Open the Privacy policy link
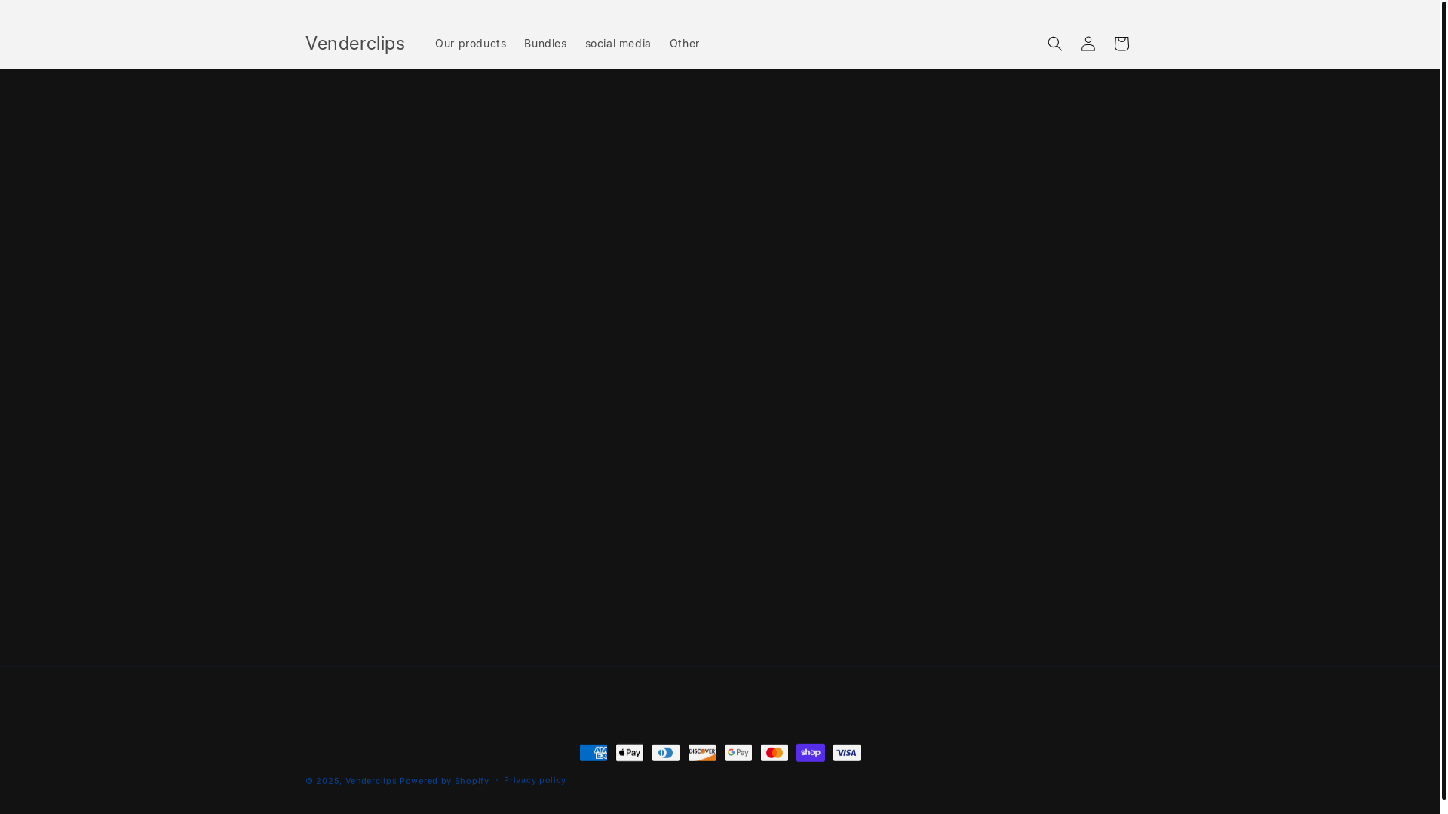The height and width of the screenshot is (814, 1448). tap(535, 780)
